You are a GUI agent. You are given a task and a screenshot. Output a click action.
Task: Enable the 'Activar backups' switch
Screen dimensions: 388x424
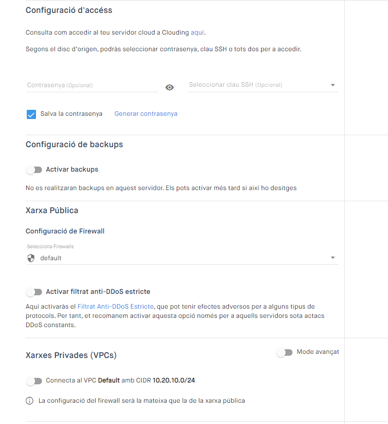click(x=34, y=170)
